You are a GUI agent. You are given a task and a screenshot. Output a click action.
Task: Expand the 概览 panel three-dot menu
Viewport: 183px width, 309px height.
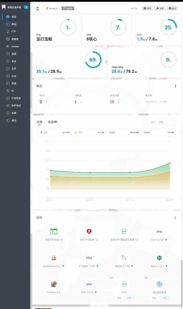(x=175, y=86)
